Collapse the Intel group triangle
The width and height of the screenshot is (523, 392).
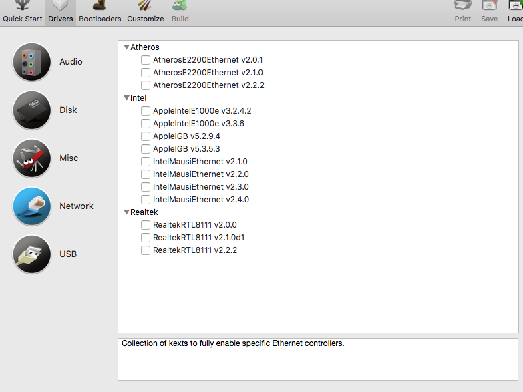[x=126, y=97]
